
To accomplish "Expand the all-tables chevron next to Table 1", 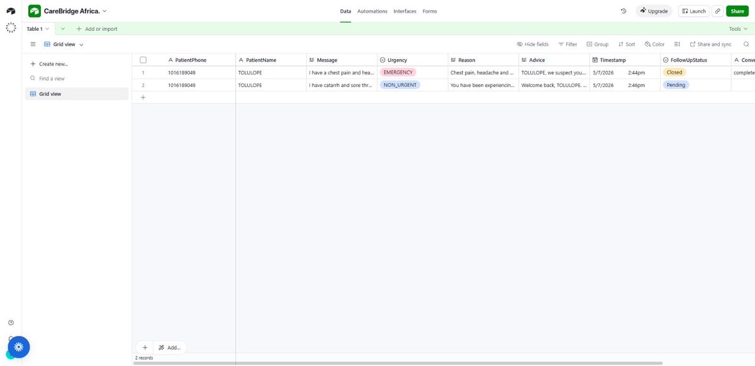I will [x=63, y=29].
